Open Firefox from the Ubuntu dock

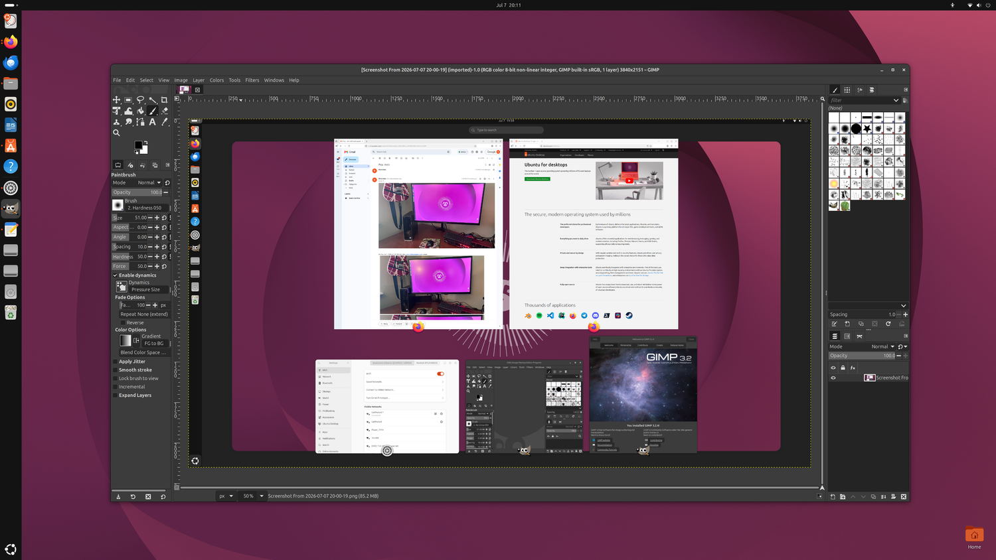pyautogui.click(x=11, y=42)
